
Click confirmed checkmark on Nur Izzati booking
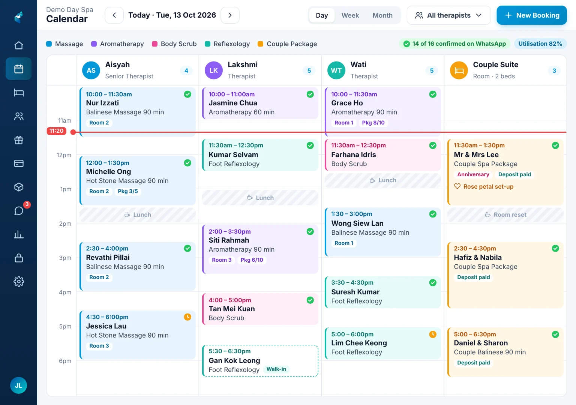pos(187,94)
